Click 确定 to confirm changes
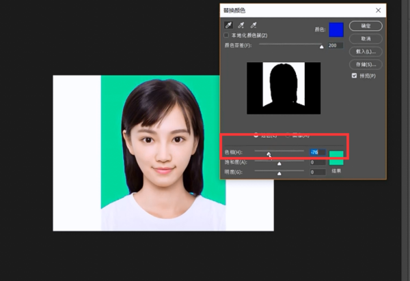The width and height of the screenshot is (410, 281). 366,26
